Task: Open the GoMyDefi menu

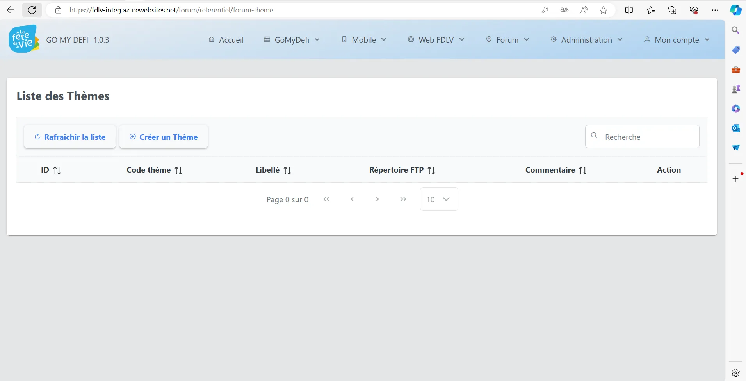Action: pos(292,40)
